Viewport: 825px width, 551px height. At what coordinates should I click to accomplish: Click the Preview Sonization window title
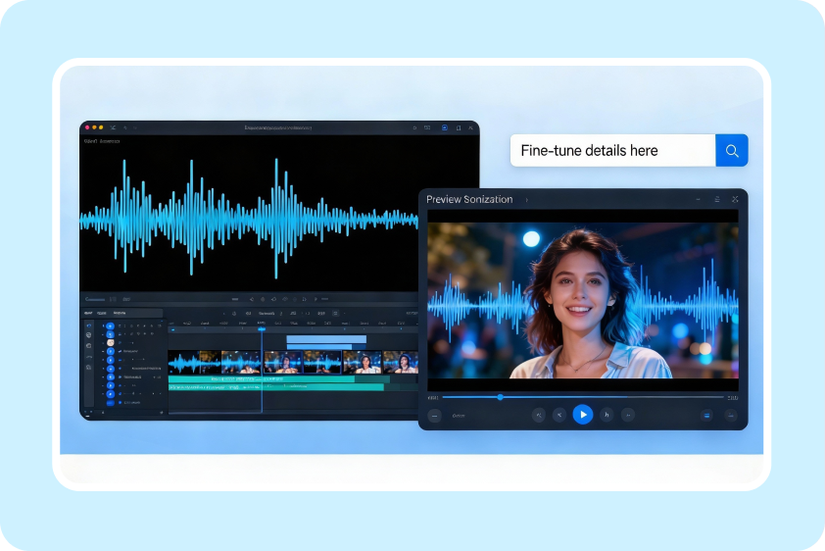pos(469,199)
